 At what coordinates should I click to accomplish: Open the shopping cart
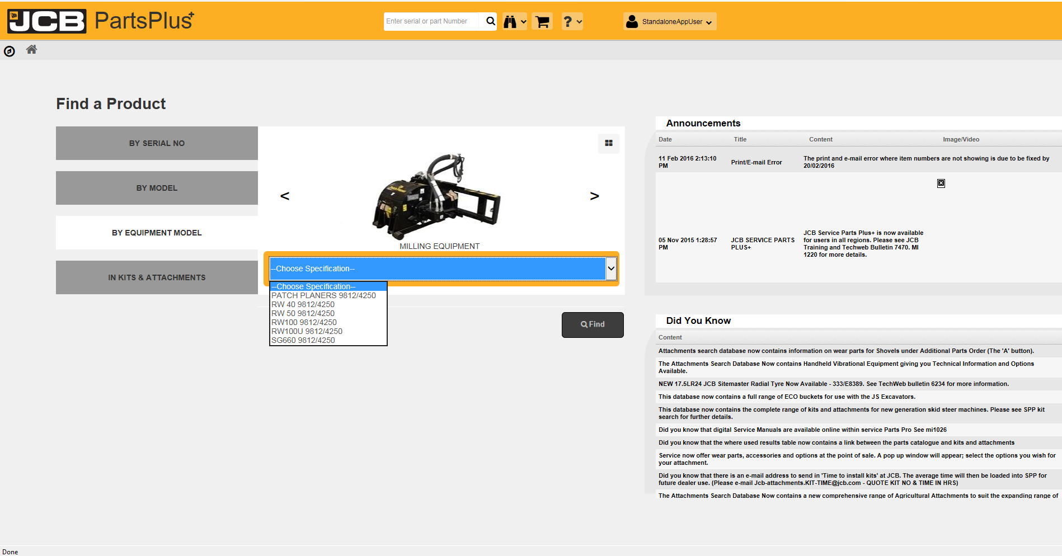point(542,22)
